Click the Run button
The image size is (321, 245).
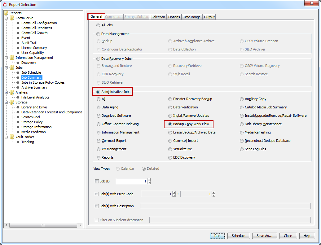tap(217, 236)
